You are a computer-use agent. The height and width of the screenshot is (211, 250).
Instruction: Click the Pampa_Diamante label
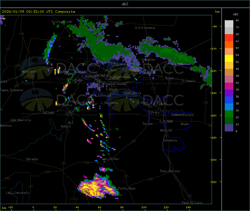click(x=12, y=90)
